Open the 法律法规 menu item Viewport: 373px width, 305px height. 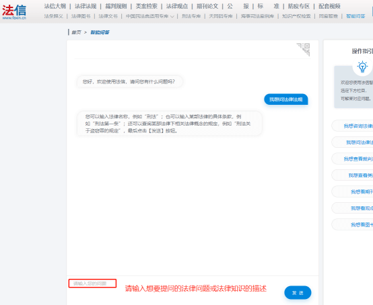86,6
